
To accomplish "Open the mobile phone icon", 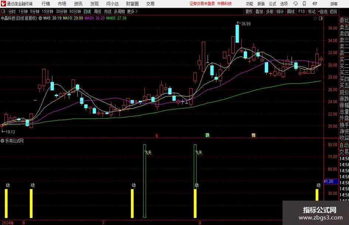I will [304, 4].
